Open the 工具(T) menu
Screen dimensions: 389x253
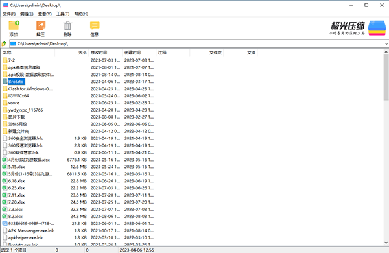63,14
